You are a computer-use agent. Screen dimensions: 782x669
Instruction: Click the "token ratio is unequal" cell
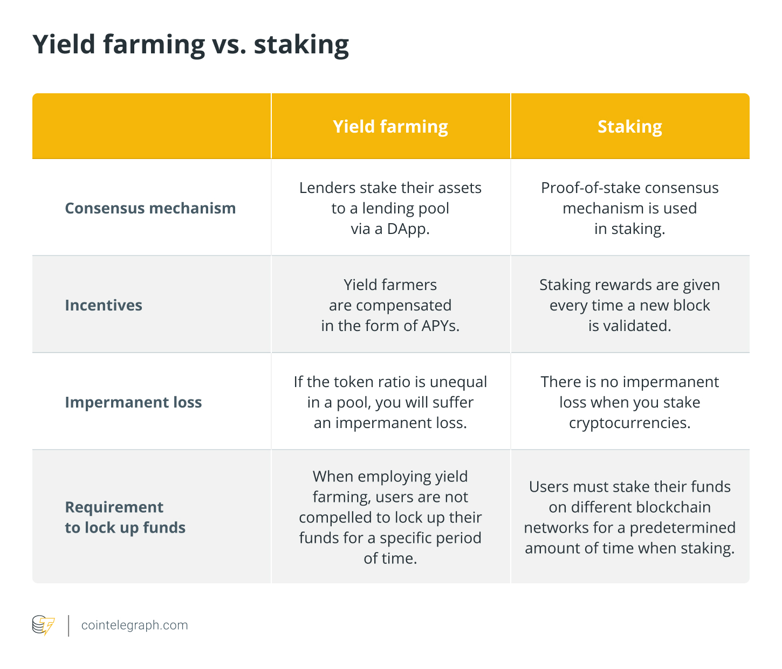(390, 402)
